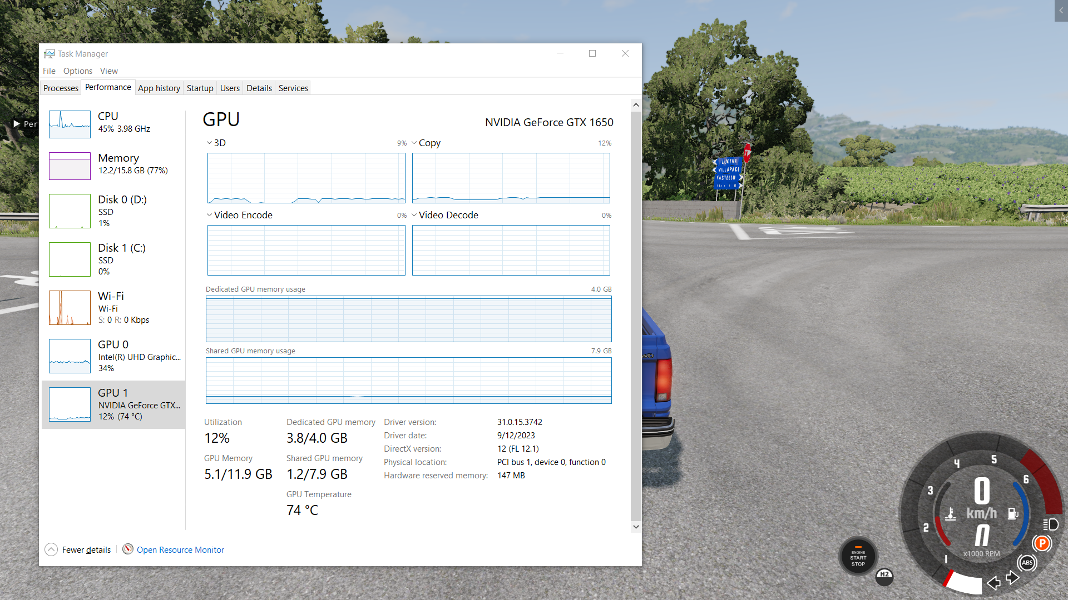This screenshot has height=600, width=1068.
Task: Click the Fewer details chevron icon
Action: (x=51, y=549)
